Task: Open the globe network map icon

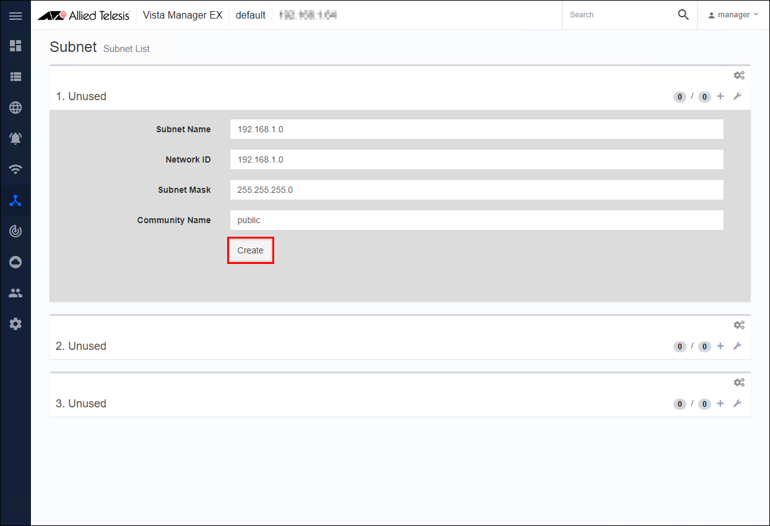Action: 15,108
